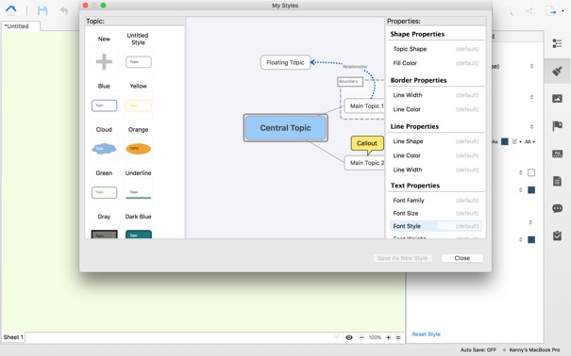Select the Underline topic style
This screenshot has height=356, width=571.
139,192
